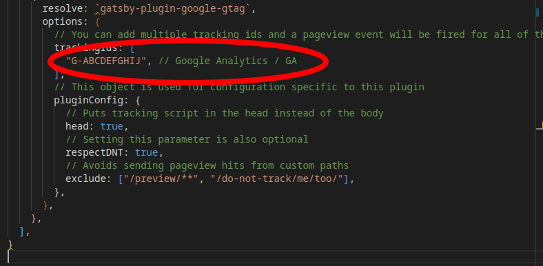Click the Google Analytics / GA comment
This screenshot has height=266, width=543.
(x=227, y=61)
